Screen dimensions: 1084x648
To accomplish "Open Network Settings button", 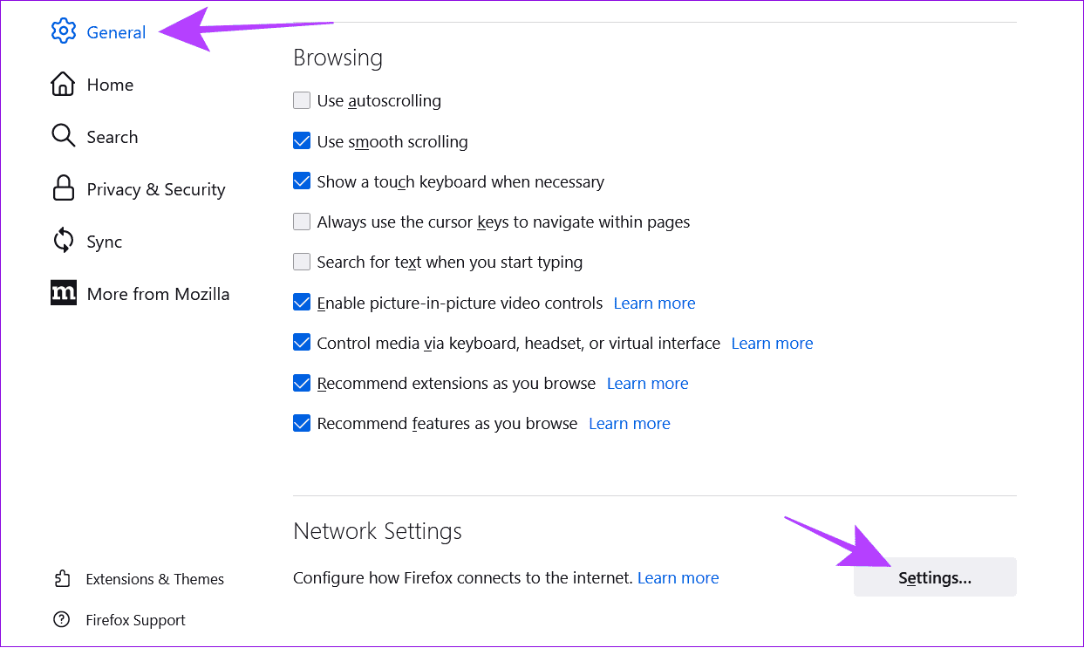I will click(935, 577).
